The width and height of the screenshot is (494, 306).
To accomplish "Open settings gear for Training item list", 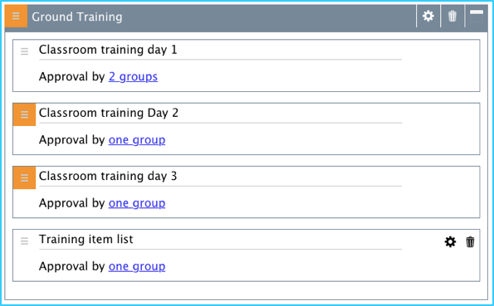I will click(x=450, y=242).
